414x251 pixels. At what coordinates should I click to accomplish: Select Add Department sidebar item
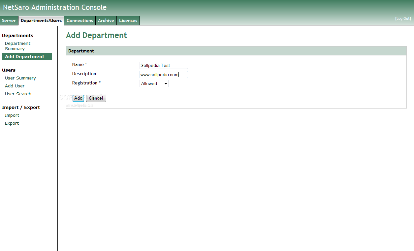27,56
